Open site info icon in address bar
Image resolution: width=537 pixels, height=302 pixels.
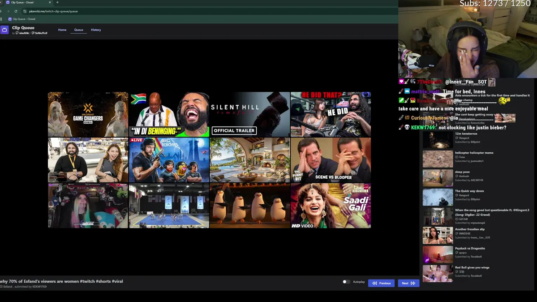25,11
